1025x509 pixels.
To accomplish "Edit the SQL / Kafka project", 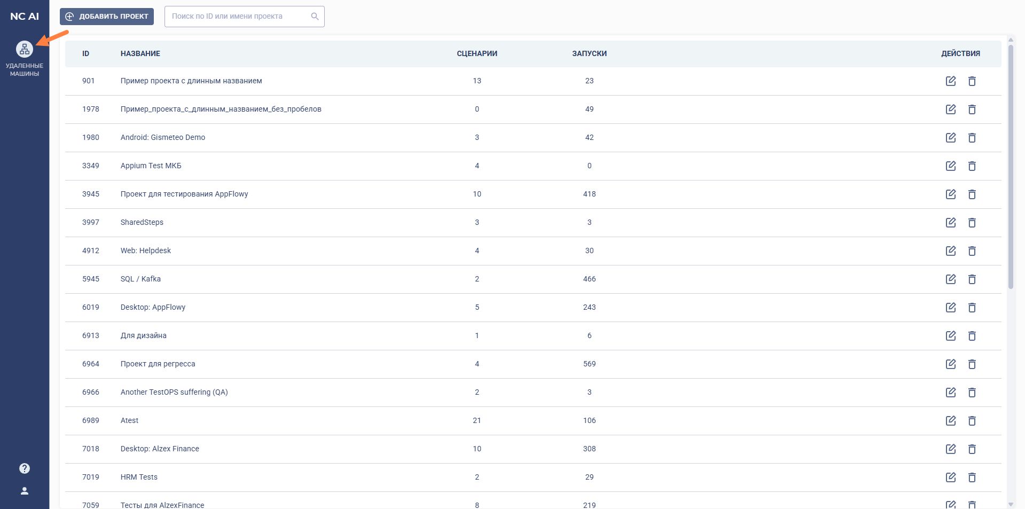I will pyautogui.click(x=950, y=279).
